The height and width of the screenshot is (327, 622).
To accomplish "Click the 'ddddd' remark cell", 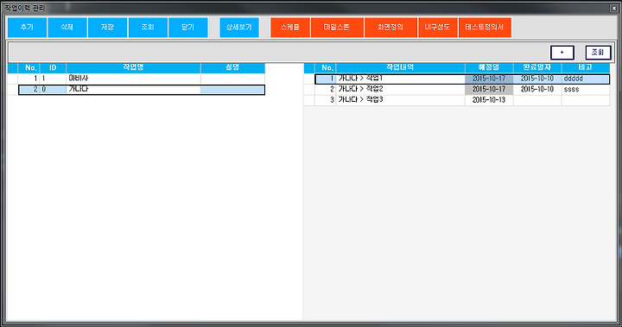I will 586,79.
